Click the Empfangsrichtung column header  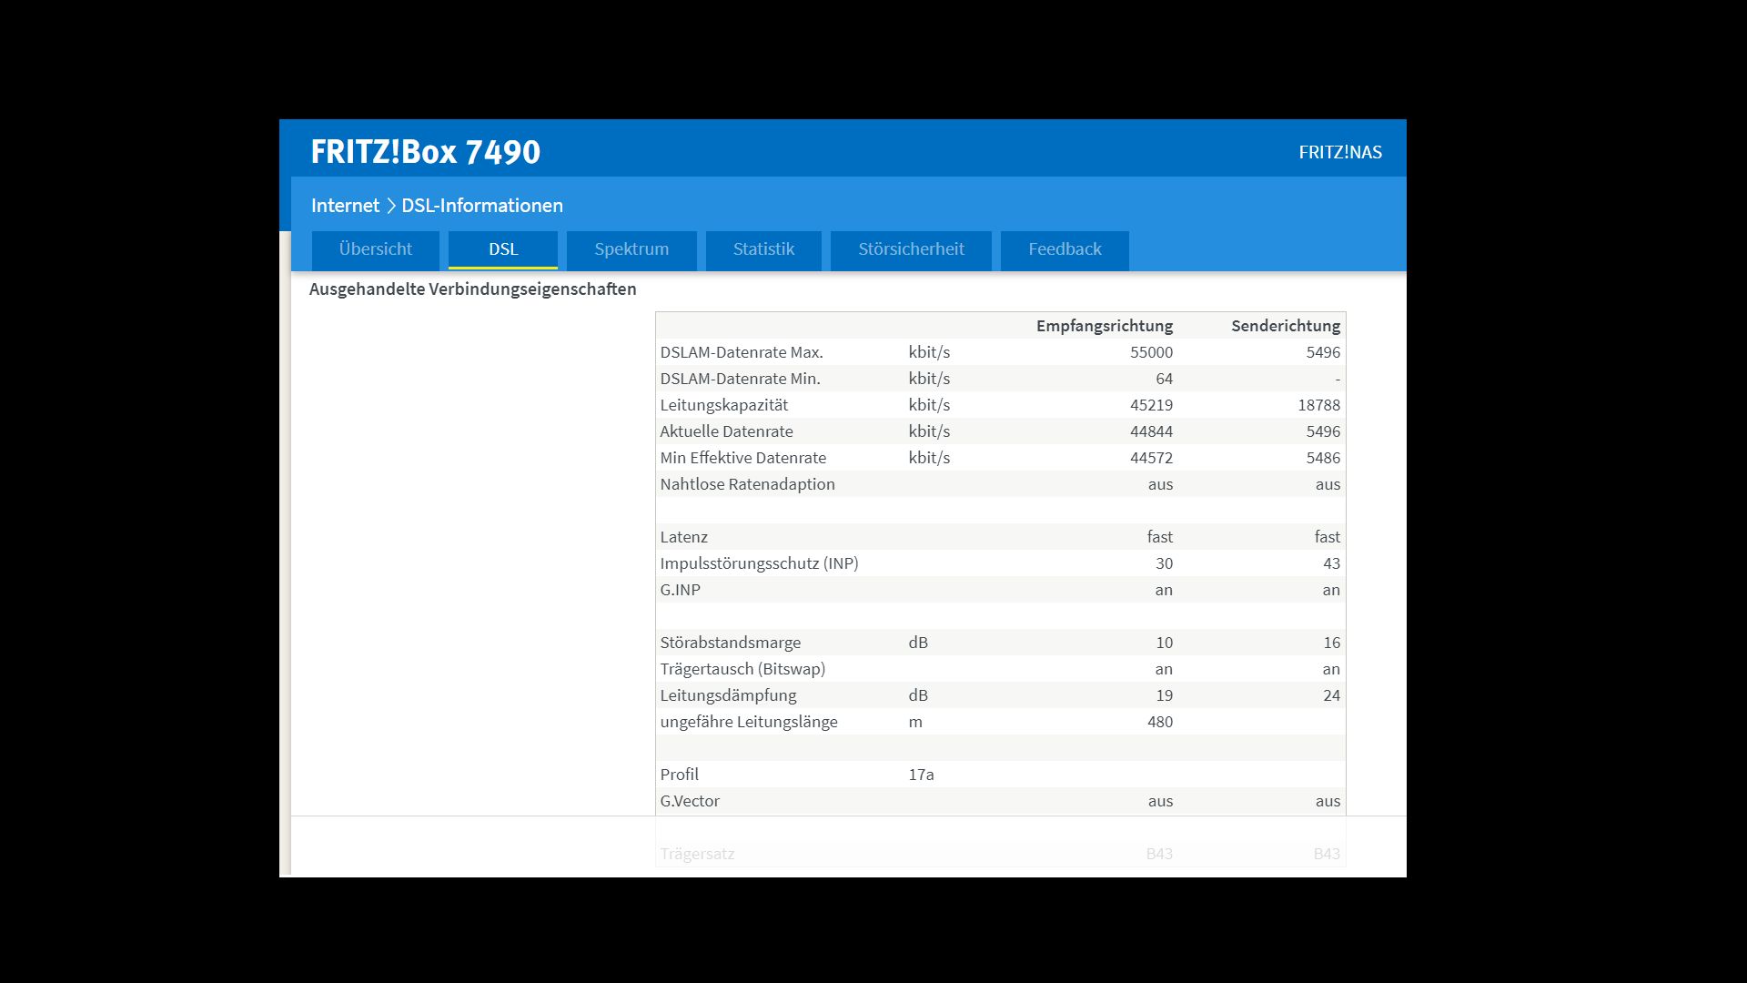[1104, 326]
